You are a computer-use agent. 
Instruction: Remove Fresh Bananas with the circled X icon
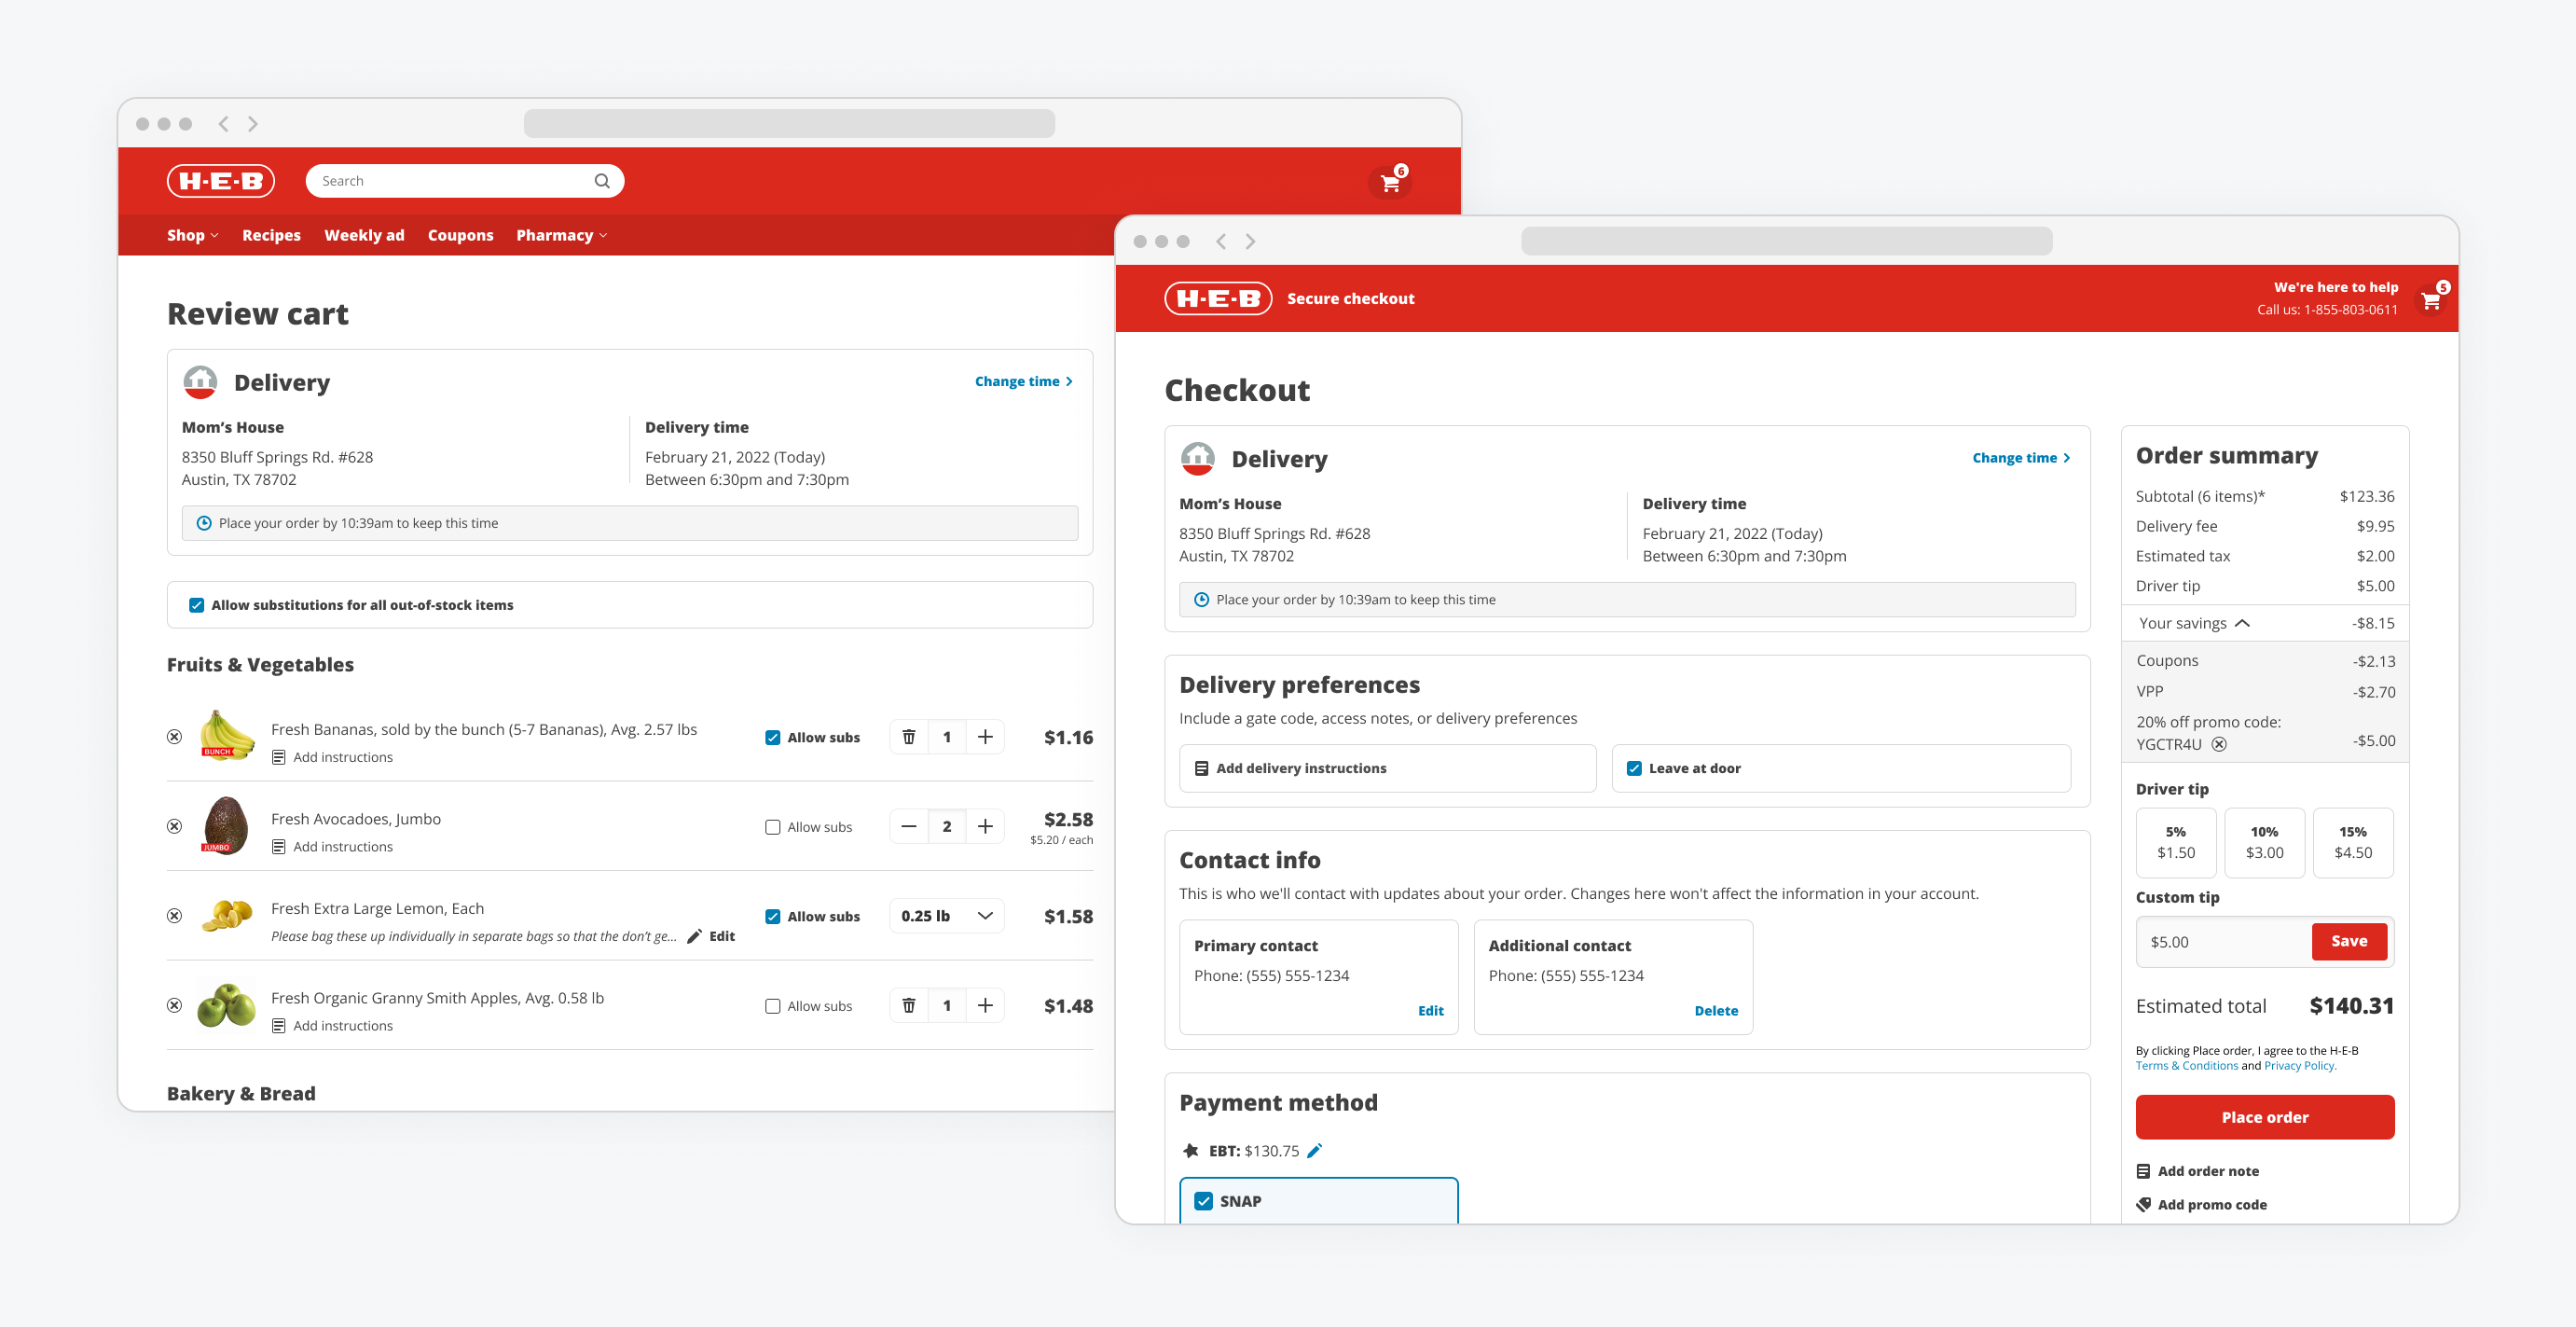point(174,737)
